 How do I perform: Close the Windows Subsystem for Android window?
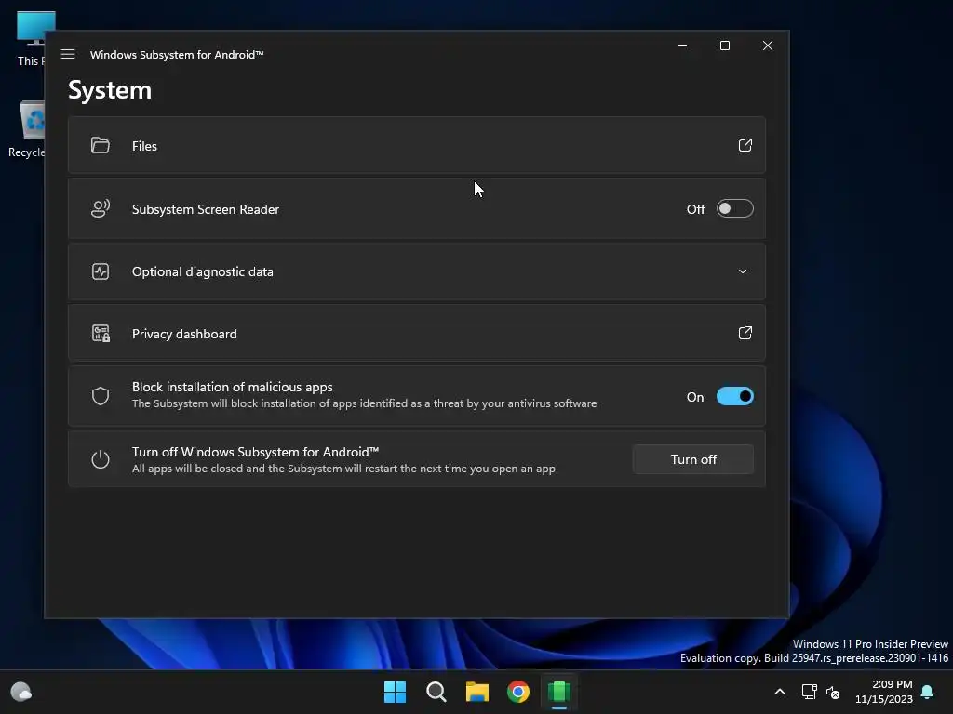point(768,46)
